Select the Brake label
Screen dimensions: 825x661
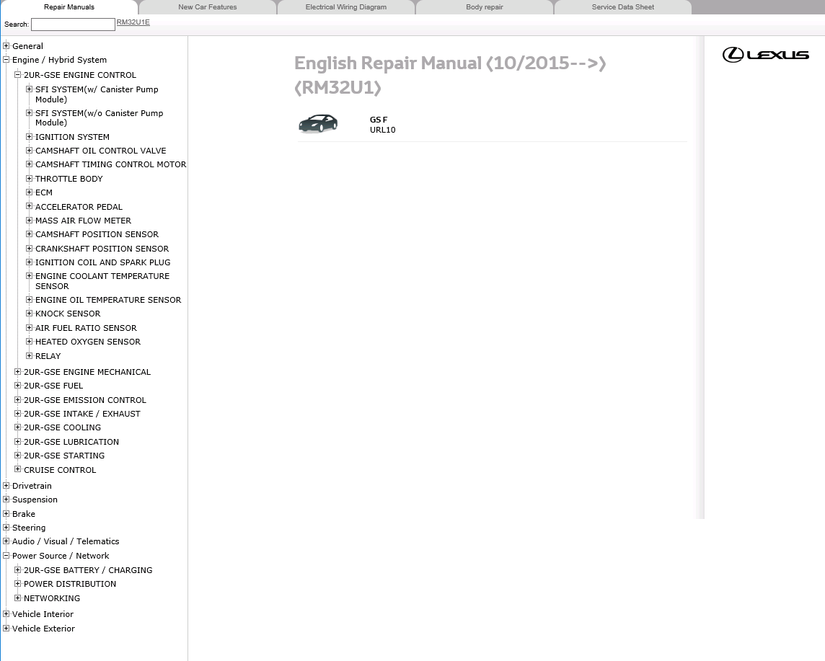pyautogui.click(x=24, y=514)
